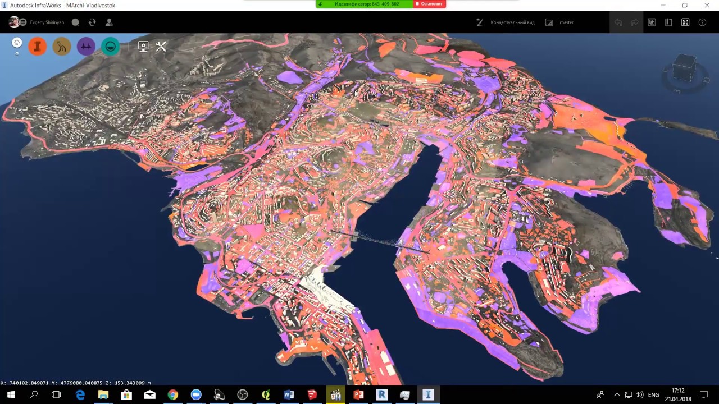Open Task View on the taskbar
The image size is (719, 404).
coord(56,394)
